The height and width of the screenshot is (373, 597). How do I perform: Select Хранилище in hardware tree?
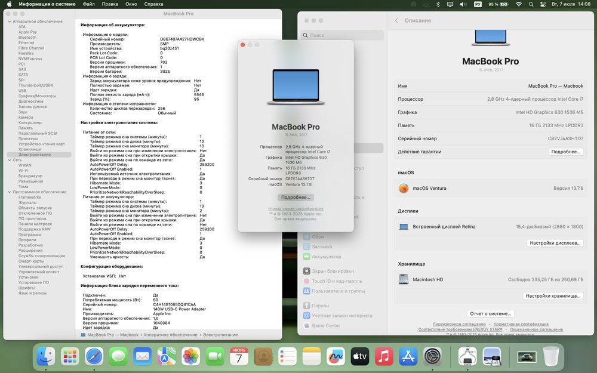pyautogui.click(x=29, y=150)
